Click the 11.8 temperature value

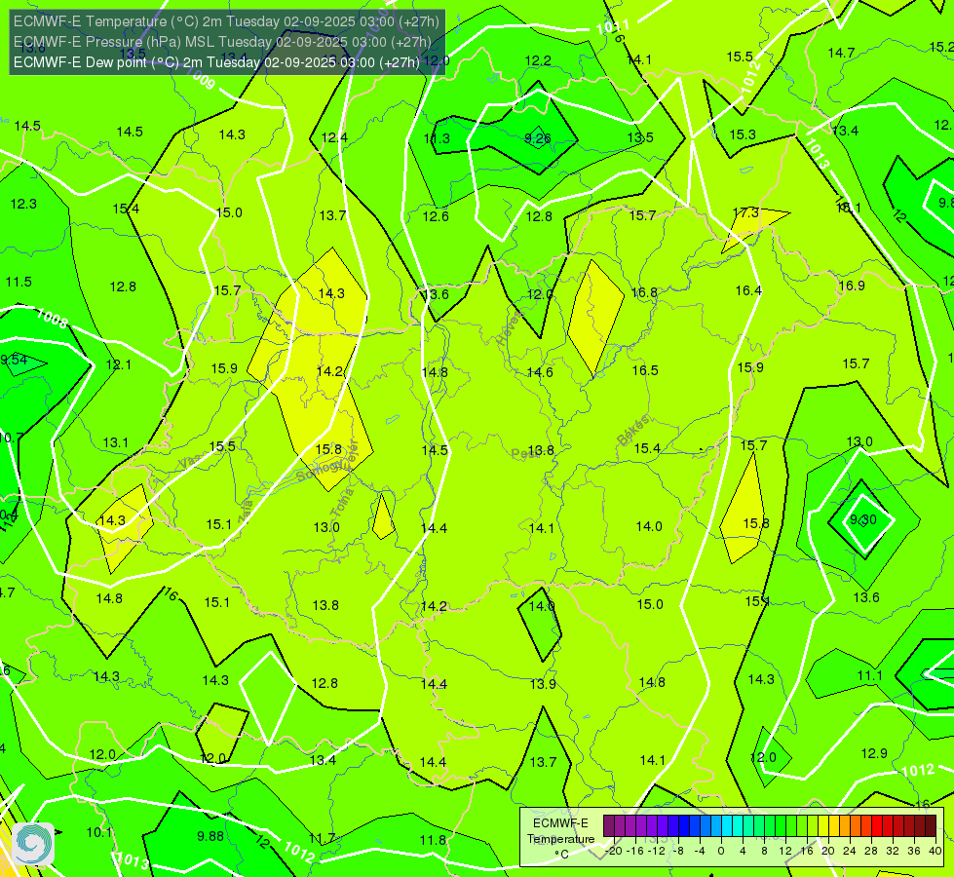tap(434, 841)
